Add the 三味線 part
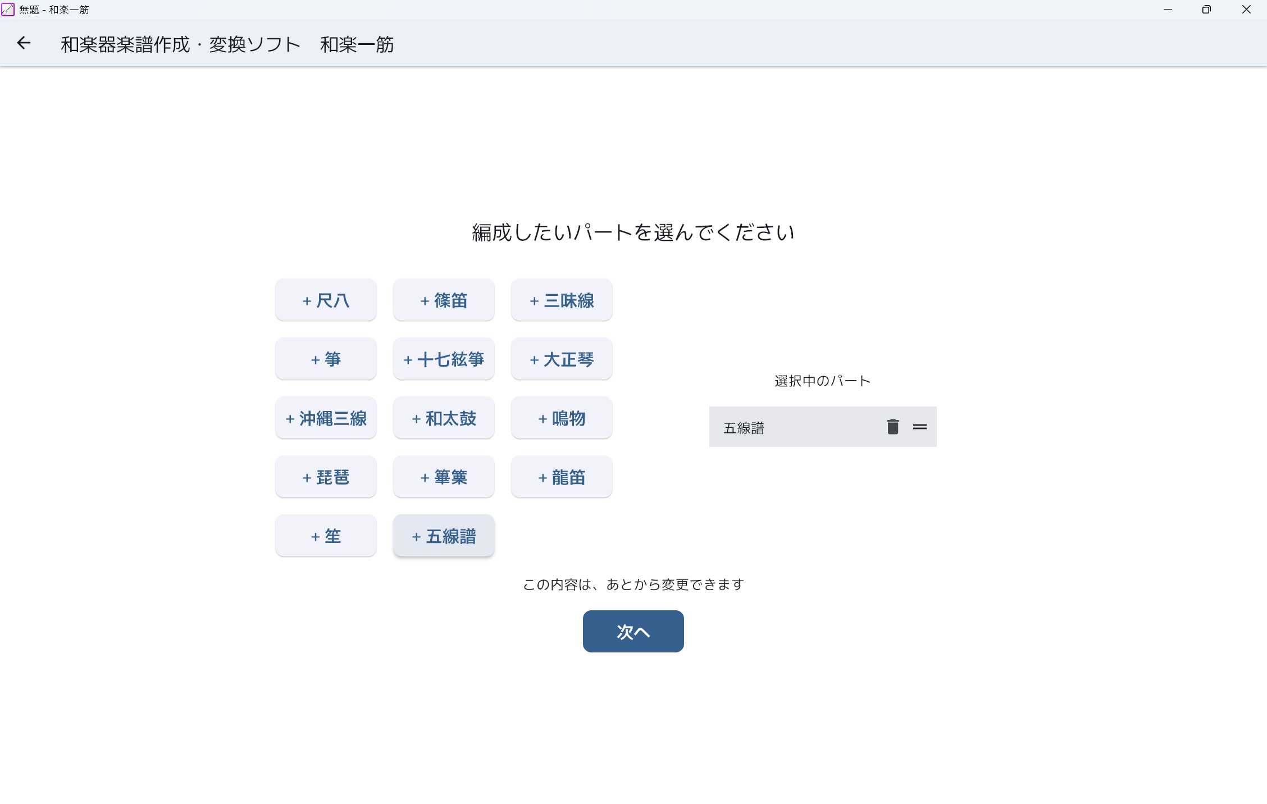The image size is (1267, 804). (562, 300)
